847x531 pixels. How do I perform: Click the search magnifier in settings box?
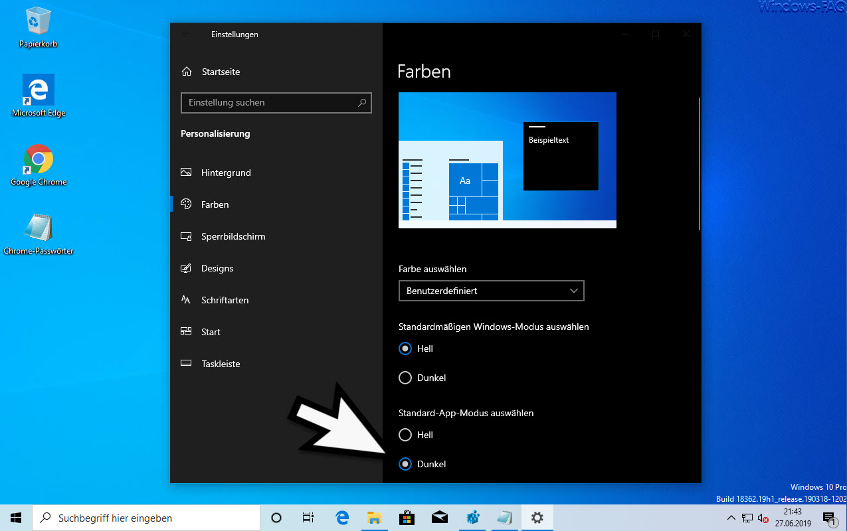[x=362, y=103]
